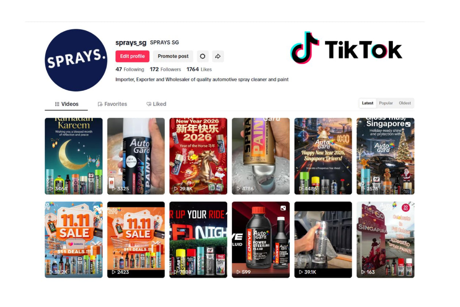Open the Ramadan Kareem video thumbnail
Viewport: 460px width, 307px height.
[73, 156]
